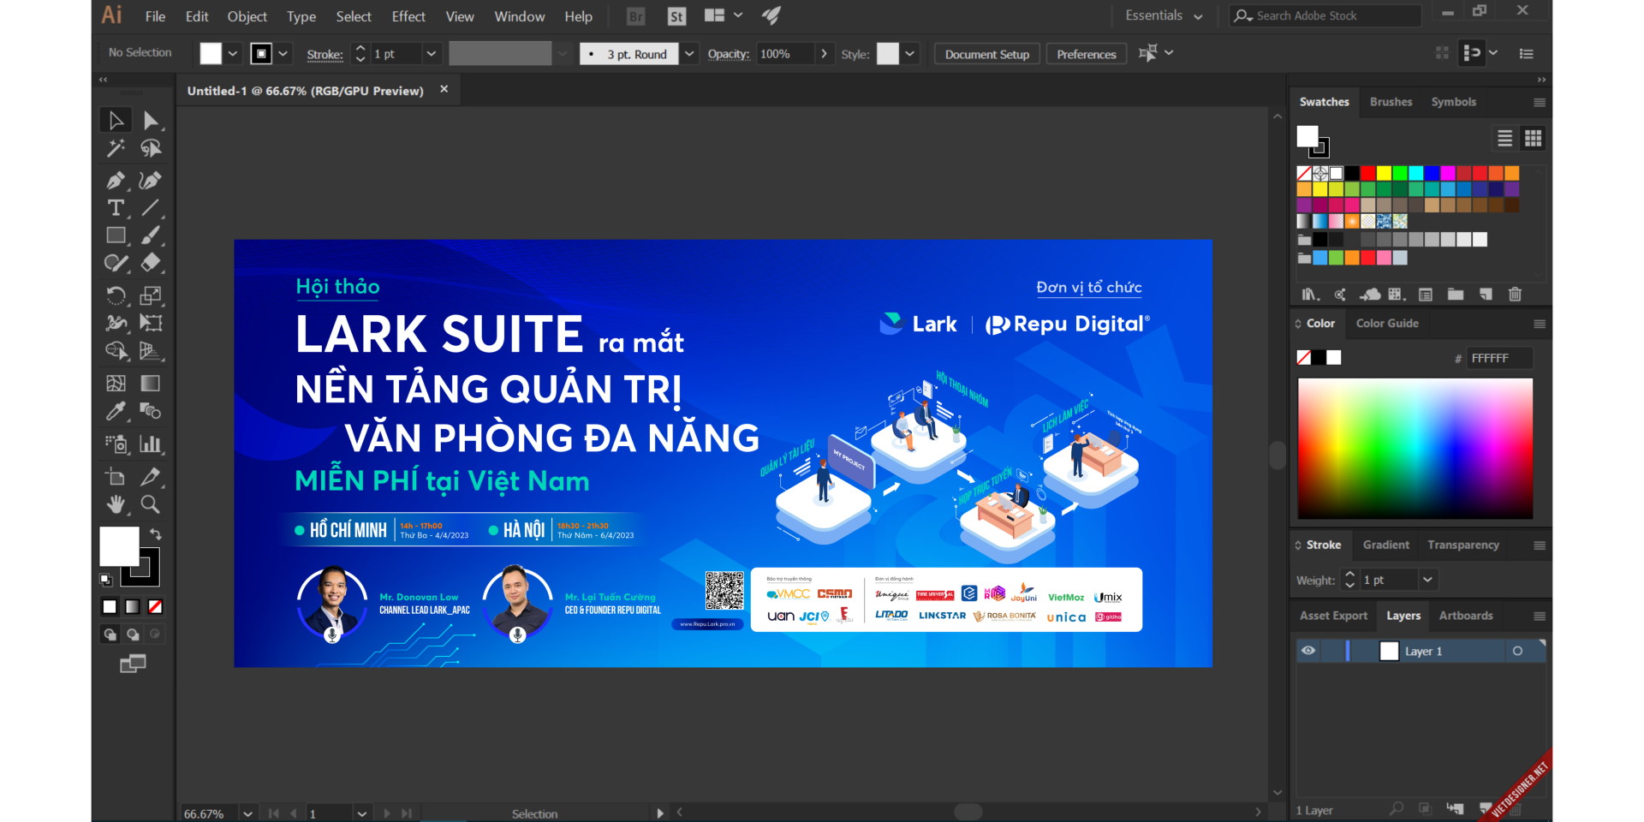This screenshot has width=1644, height=822.
Task: Choose the Shape Builder tool
Action: point(116,350)
